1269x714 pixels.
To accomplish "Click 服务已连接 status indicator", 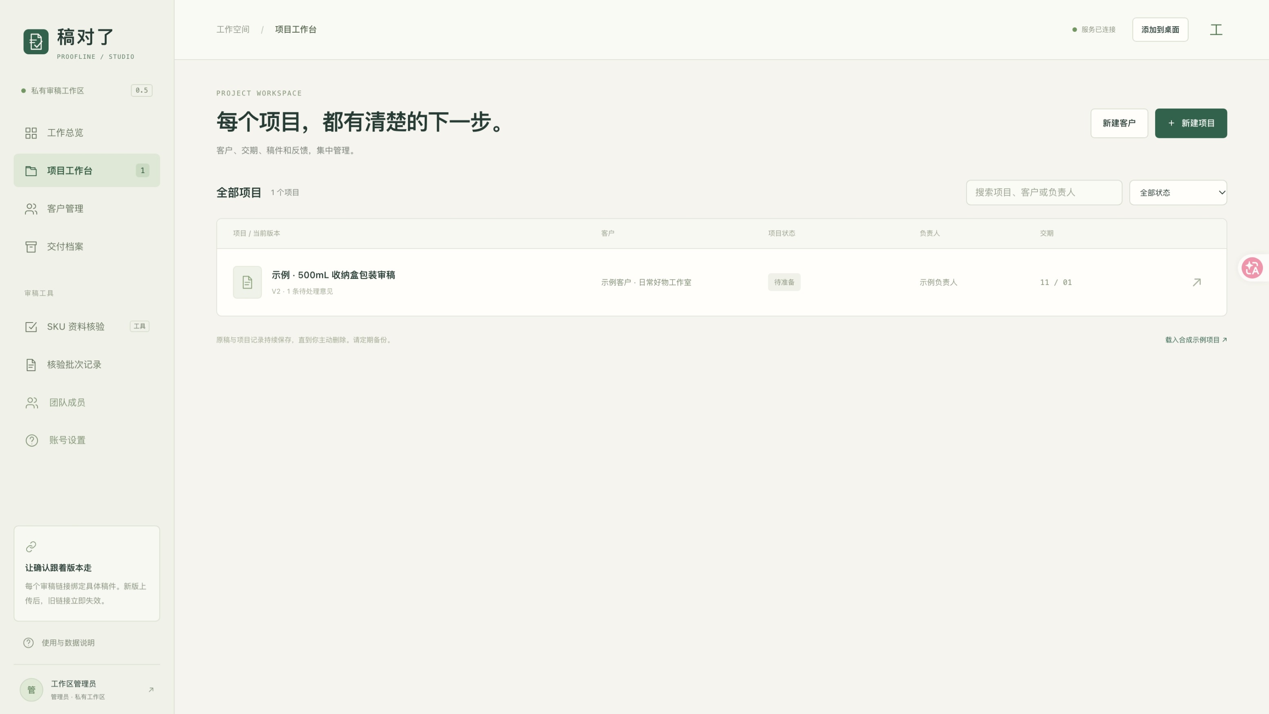I will (1093, 29).
